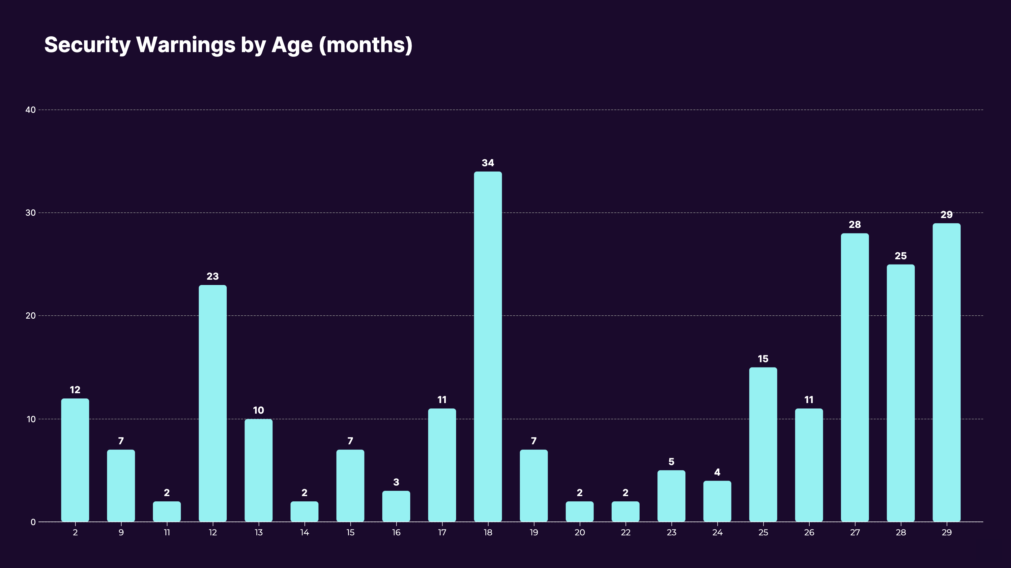Click the bar with value 15
Screen dimensions: 1011x568
(763, 444)
